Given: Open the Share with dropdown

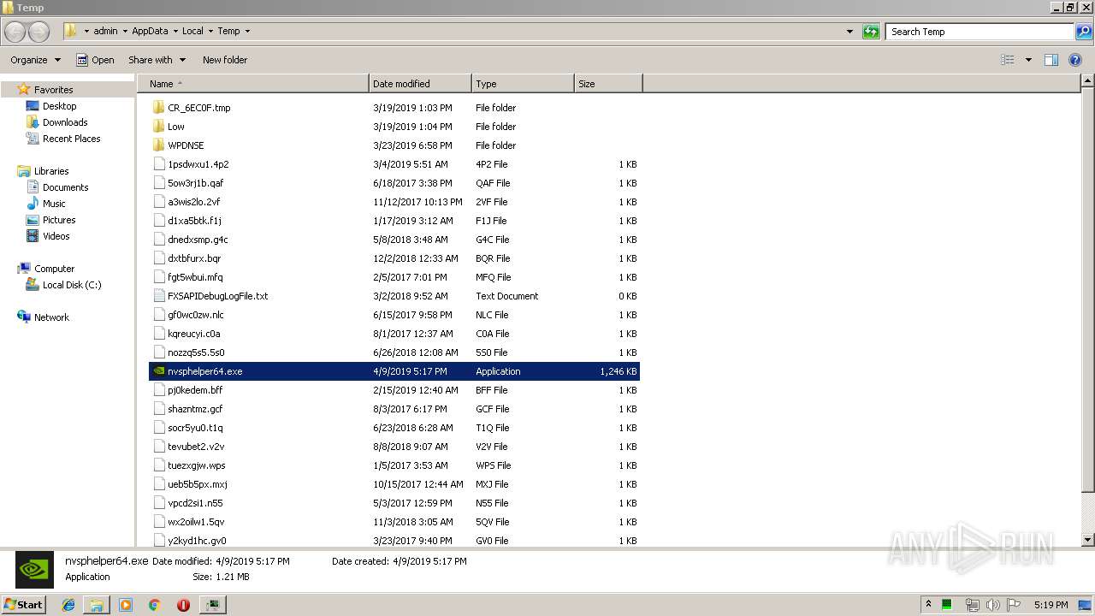Looking at the screenshot, I should 157,60.
